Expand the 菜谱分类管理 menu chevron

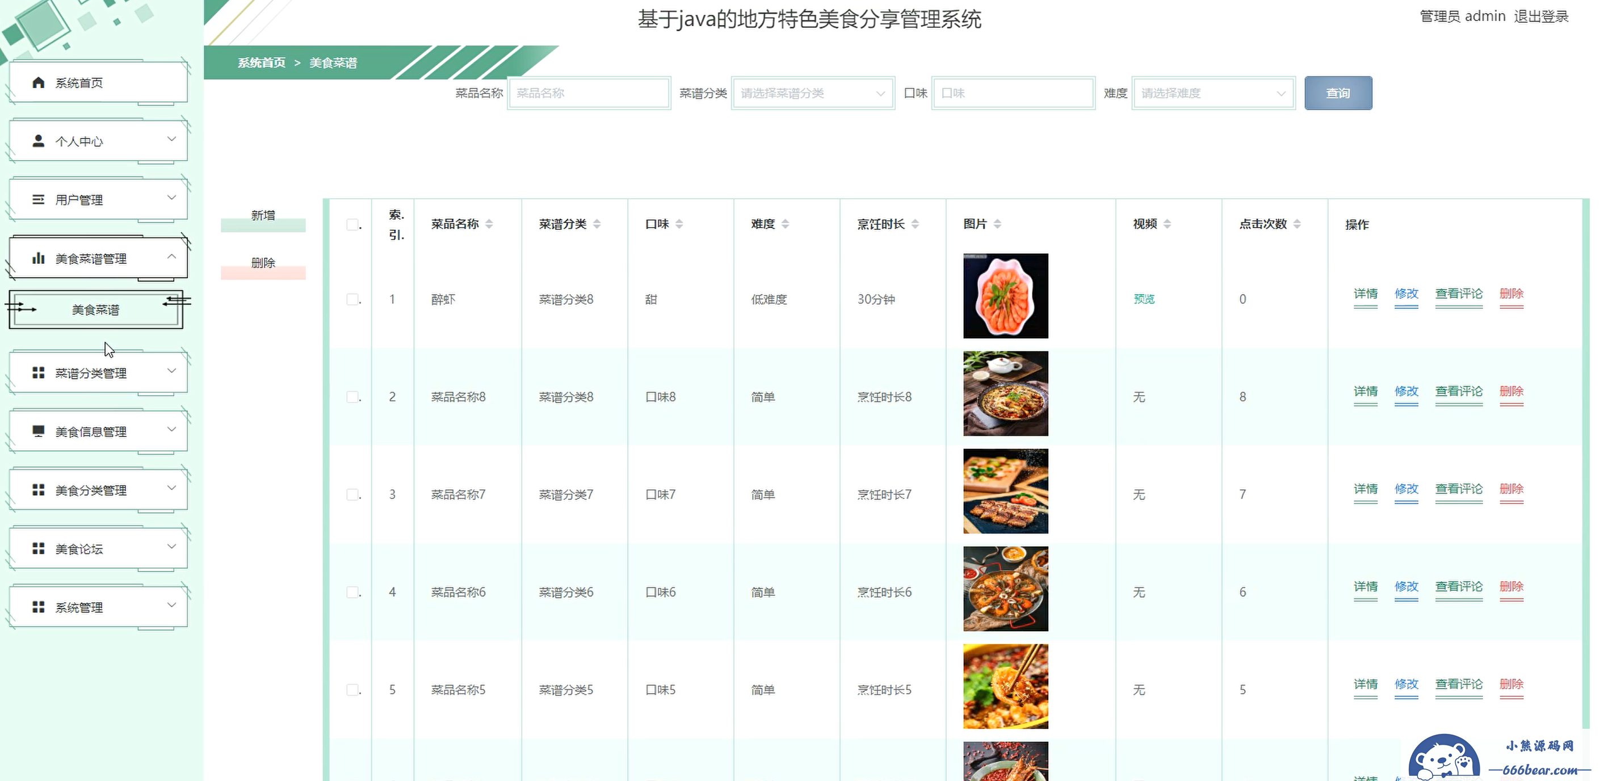point(171,371)
